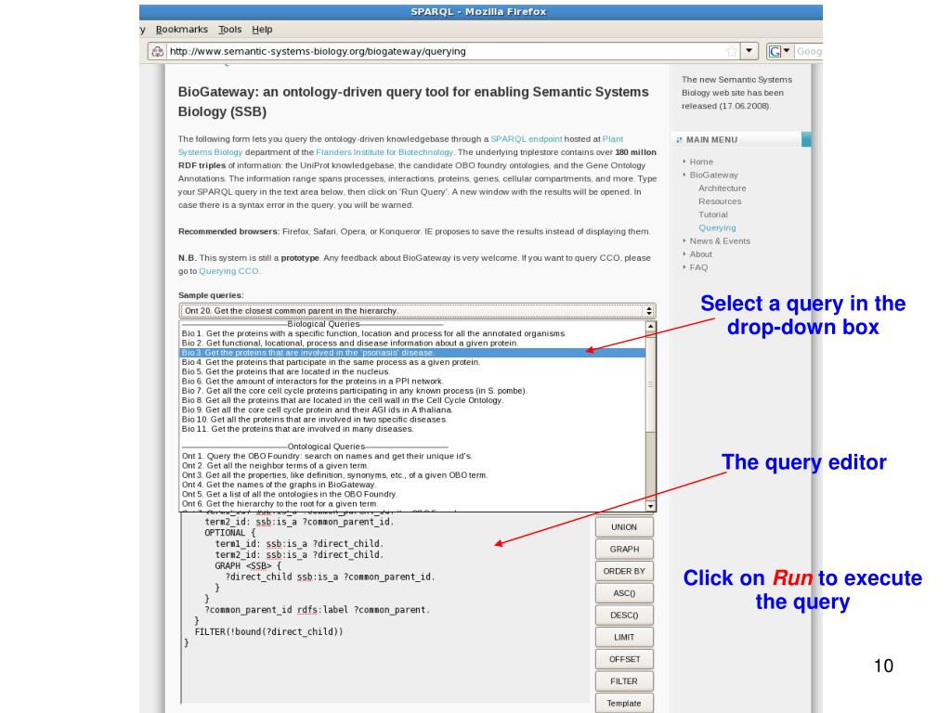This screenshot has height=713, width=951.
Task: Open the Tutorial submenu page
Action: 713,214
